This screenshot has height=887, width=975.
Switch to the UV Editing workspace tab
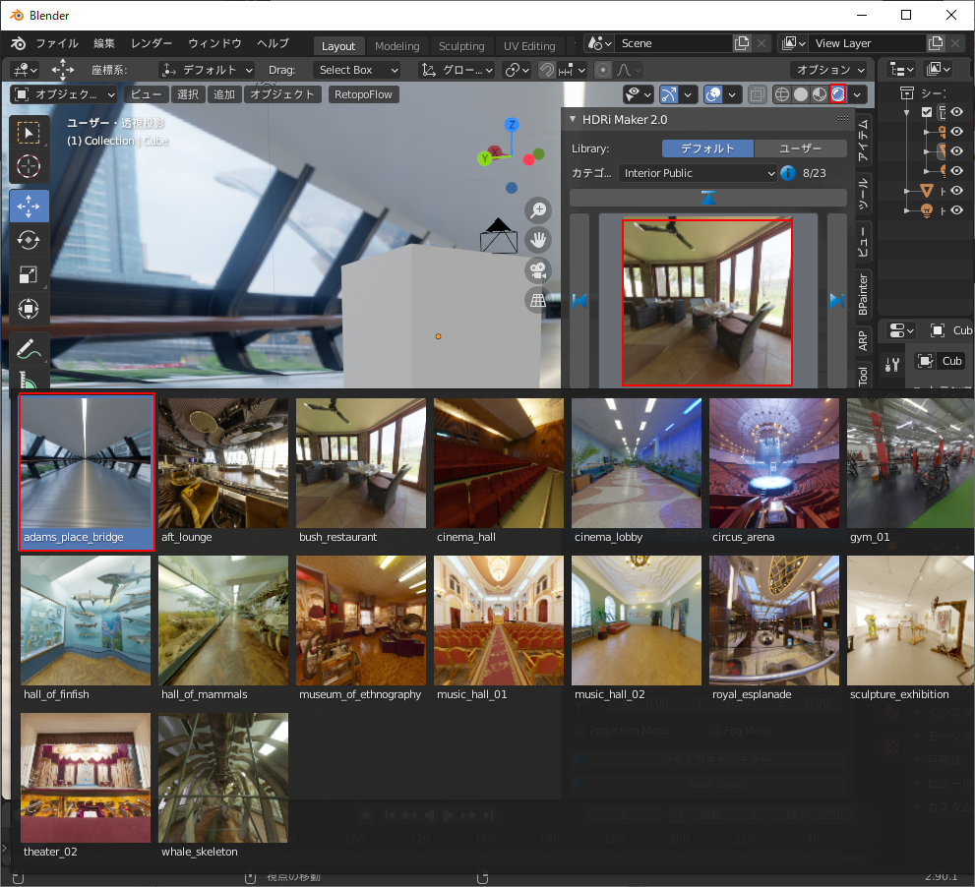point(529,45)
